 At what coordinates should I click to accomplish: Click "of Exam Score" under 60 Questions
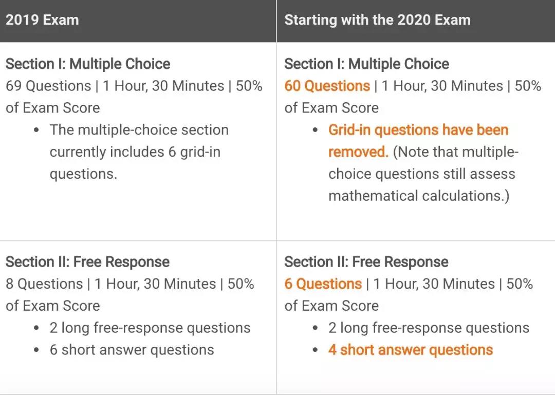point(331,108)
